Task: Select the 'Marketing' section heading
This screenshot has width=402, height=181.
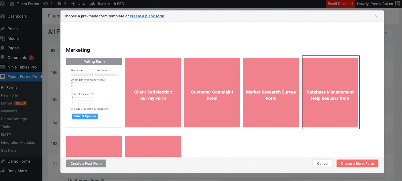Action: 78,50
